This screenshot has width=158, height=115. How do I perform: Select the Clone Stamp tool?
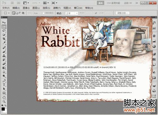4,56
